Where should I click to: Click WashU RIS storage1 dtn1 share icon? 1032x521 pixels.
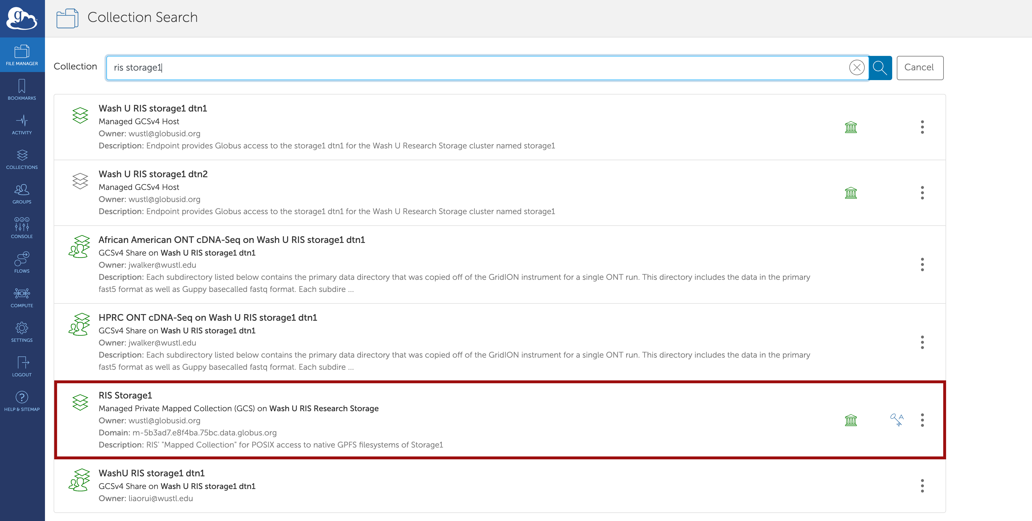point(79,480)
